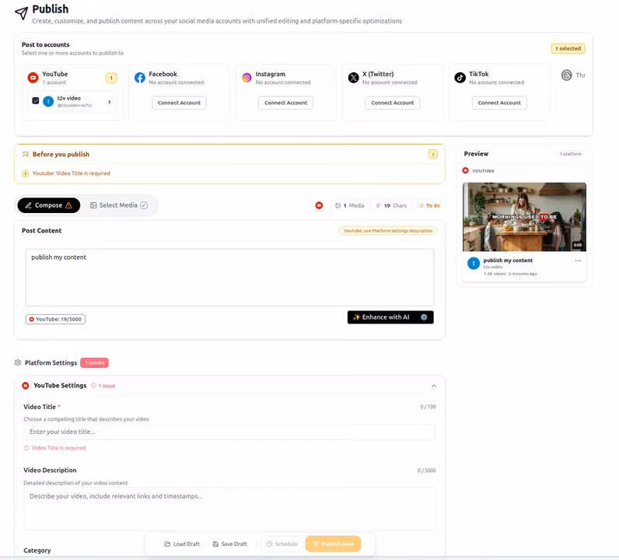The width and height of the screenshot is (619, 560).
Task: Connect an Instagram account
Action: click(x=286, y=103)
